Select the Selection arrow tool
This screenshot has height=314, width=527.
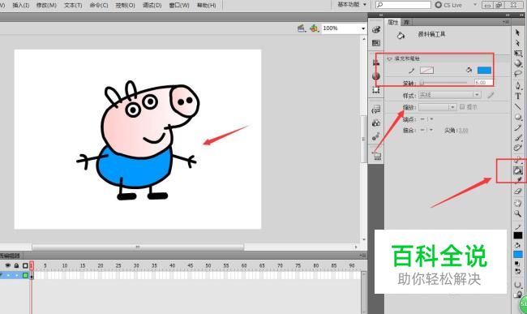(x=517, y=32)
